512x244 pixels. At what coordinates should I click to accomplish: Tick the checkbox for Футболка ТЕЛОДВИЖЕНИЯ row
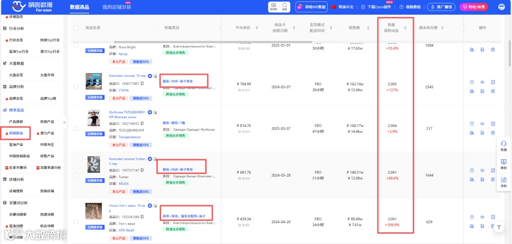(x=76, y=128)
